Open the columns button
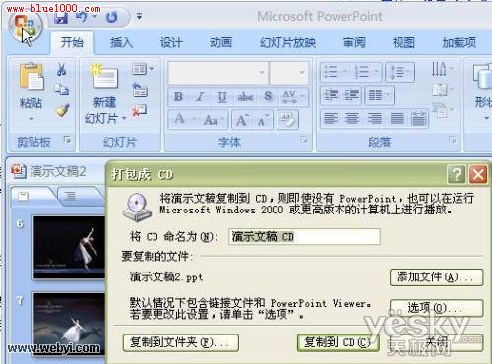Image resolution: width=492 pixels, height=364 pixels. (x=380, y=95)
